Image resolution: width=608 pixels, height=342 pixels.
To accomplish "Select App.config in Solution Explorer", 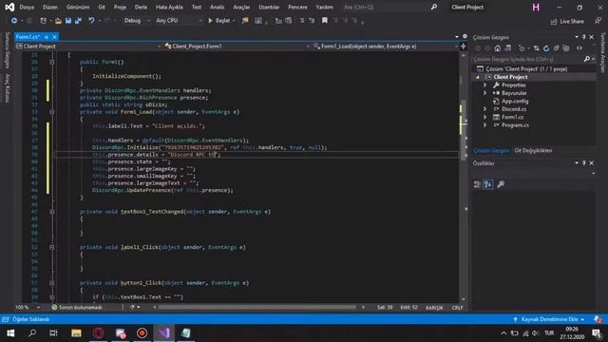I will [515, 102].
